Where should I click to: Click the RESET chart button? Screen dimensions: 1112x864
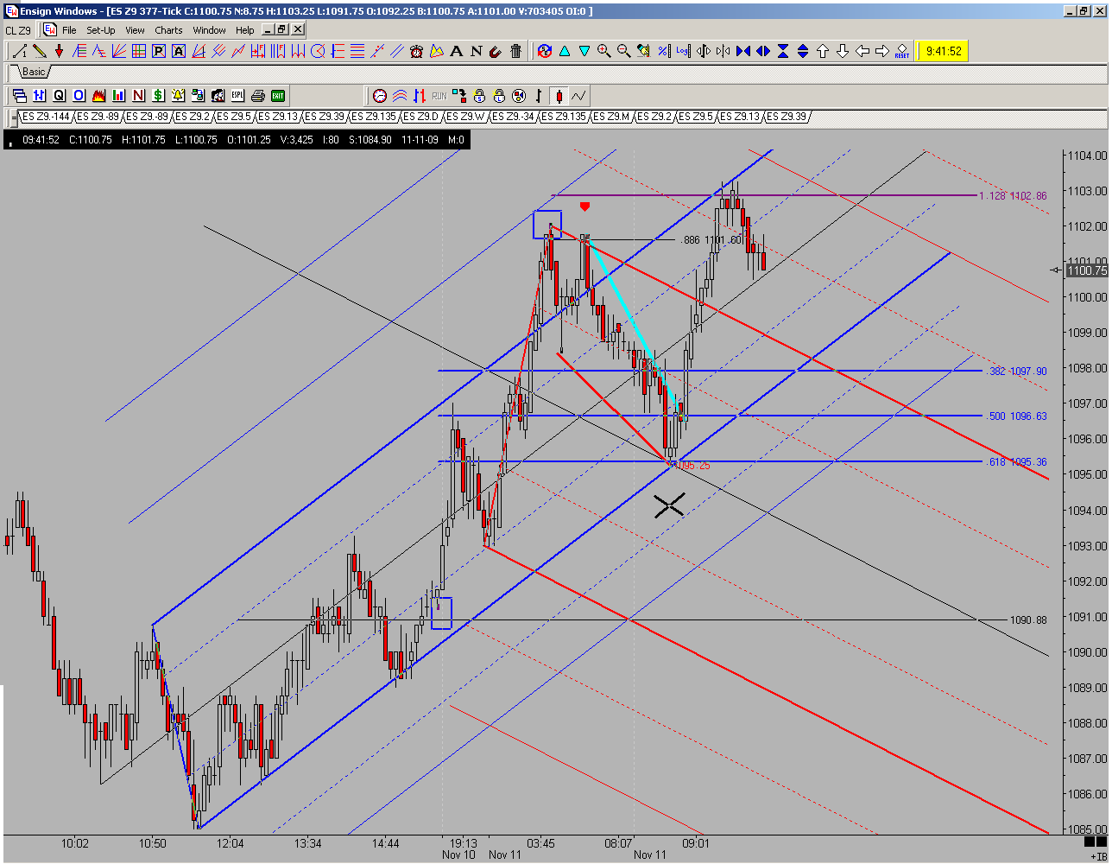(x=902, y=51)
